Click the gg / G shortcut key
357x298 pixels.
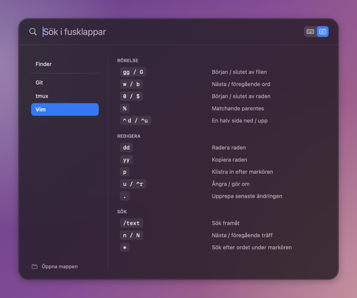(x=133, y=72)
